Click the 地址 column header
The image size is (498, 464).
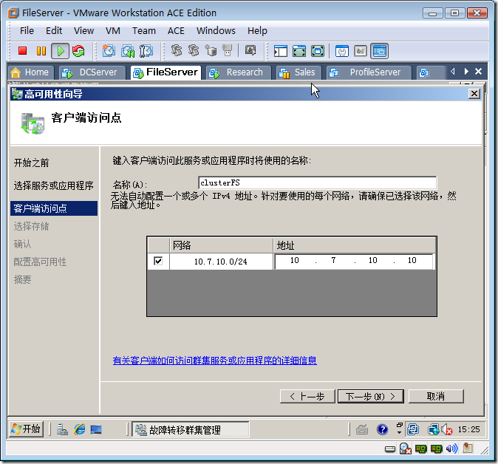pyautogui.click(x=355, y=245)
